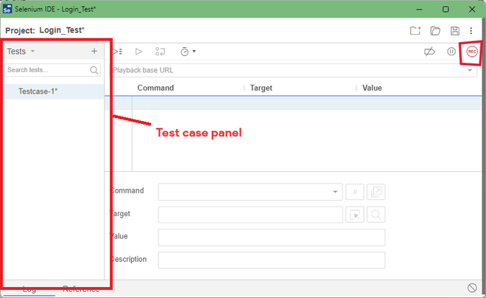This screenshot has height=298, width=486.
Task: Toggle enable/disable command comment button
Action: click(x=355, y=192)
